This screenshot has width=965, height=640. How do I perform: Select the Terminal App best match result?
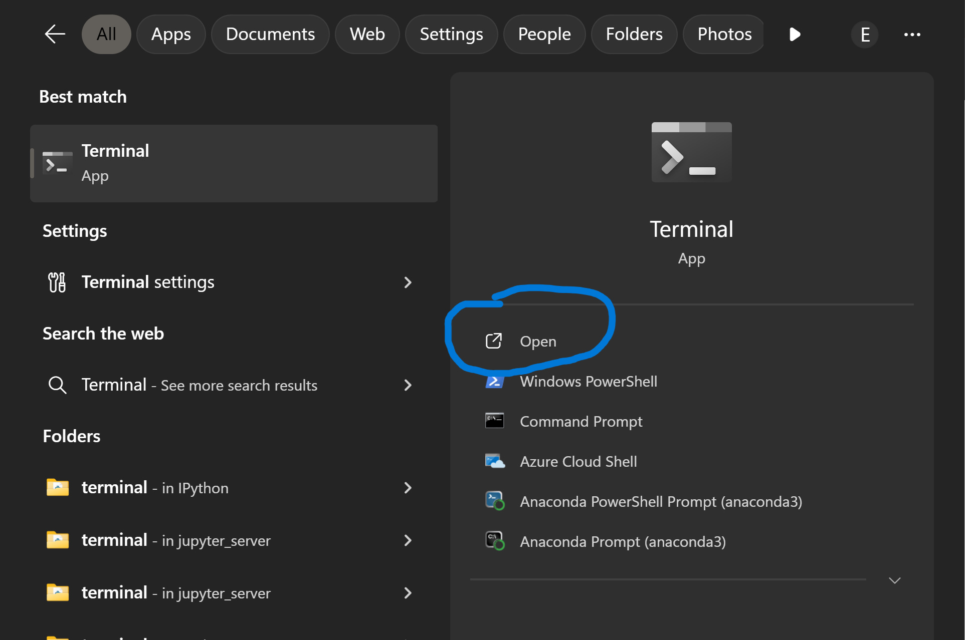(x=234, y=163)
